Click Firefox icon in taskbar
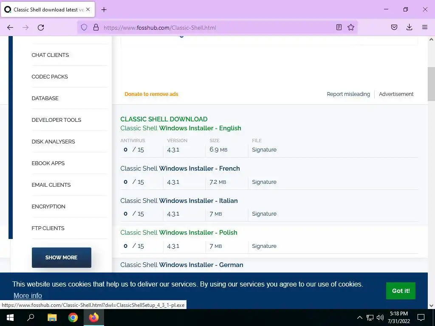 [x=94, y=318]
